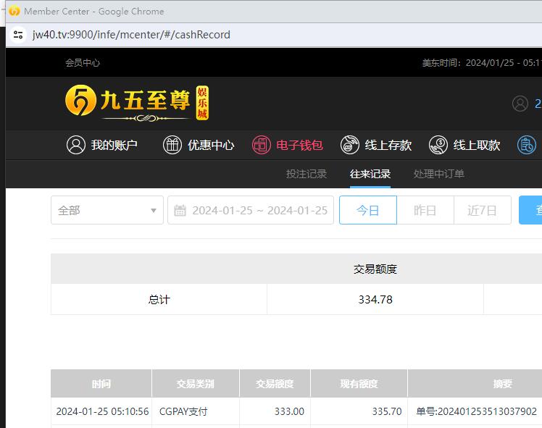542x428 pixels.
Task: Click the 九五至尊 casino logo
Action: [x=137, y=104]
